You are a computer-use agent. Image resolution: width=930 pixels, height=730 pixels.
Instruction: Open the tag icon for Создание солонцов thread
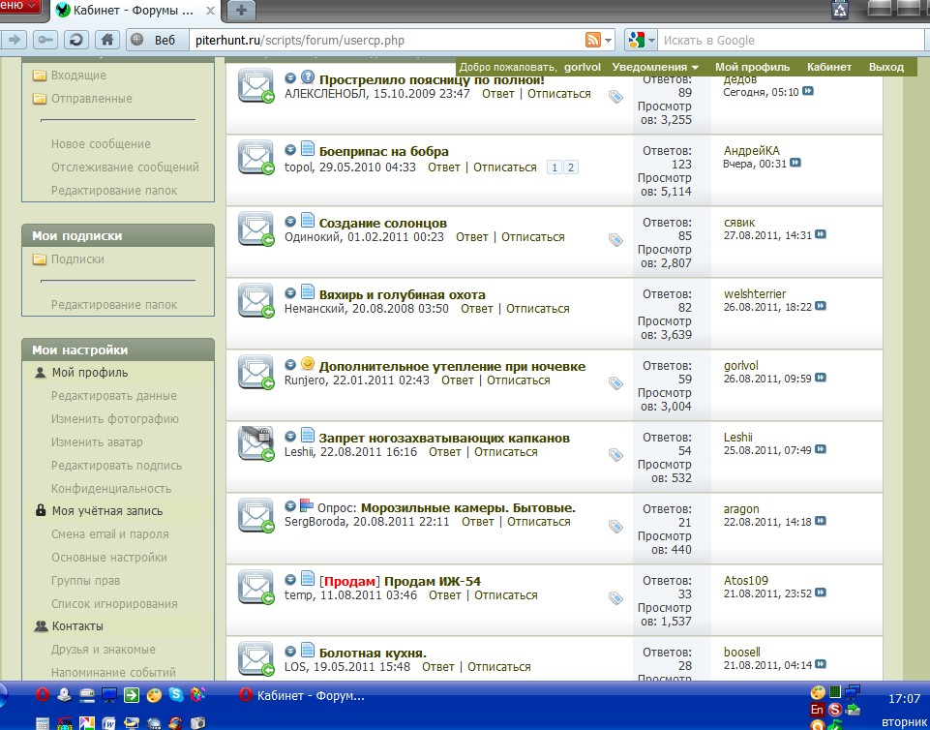615,239
